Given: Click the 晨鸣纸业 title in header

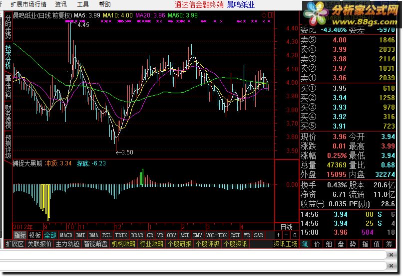Looking at the screenshot, I should pyautogui.click(x=241, y=4).
